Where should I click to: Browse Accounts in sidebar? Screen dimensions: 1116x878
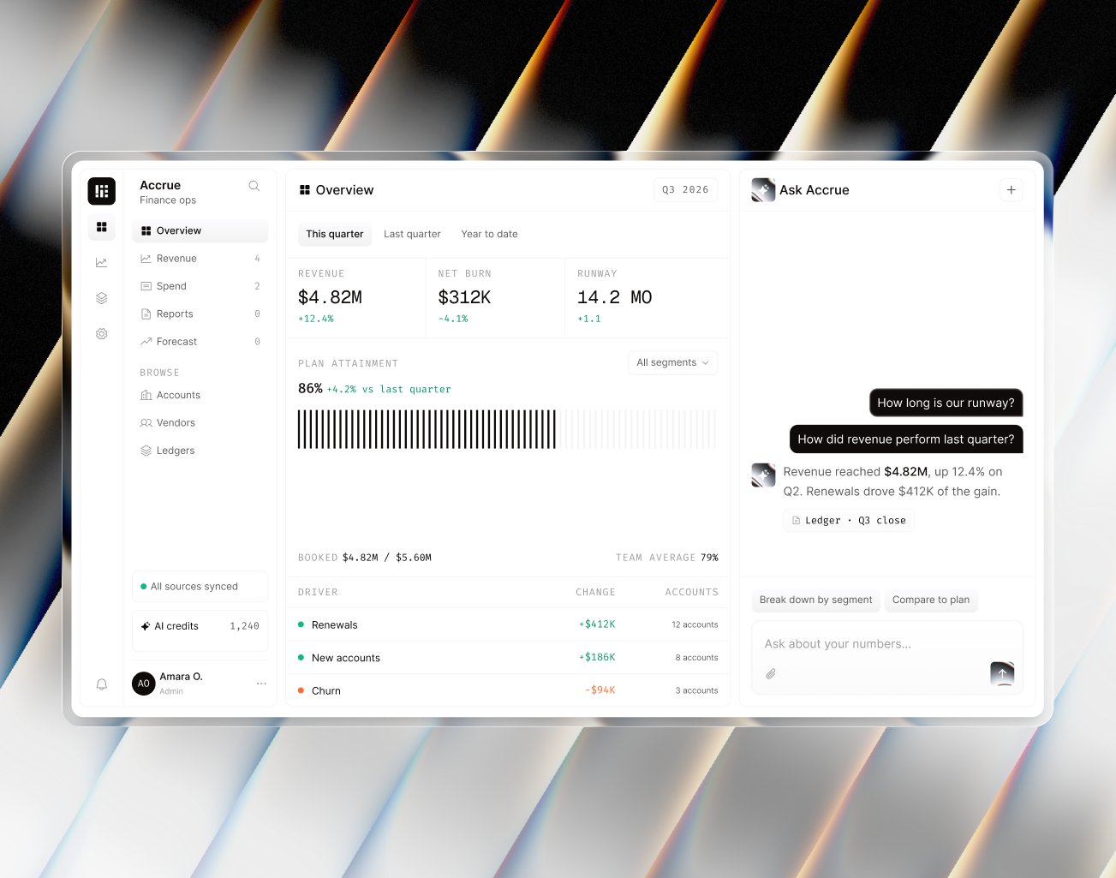click(200, 395)
